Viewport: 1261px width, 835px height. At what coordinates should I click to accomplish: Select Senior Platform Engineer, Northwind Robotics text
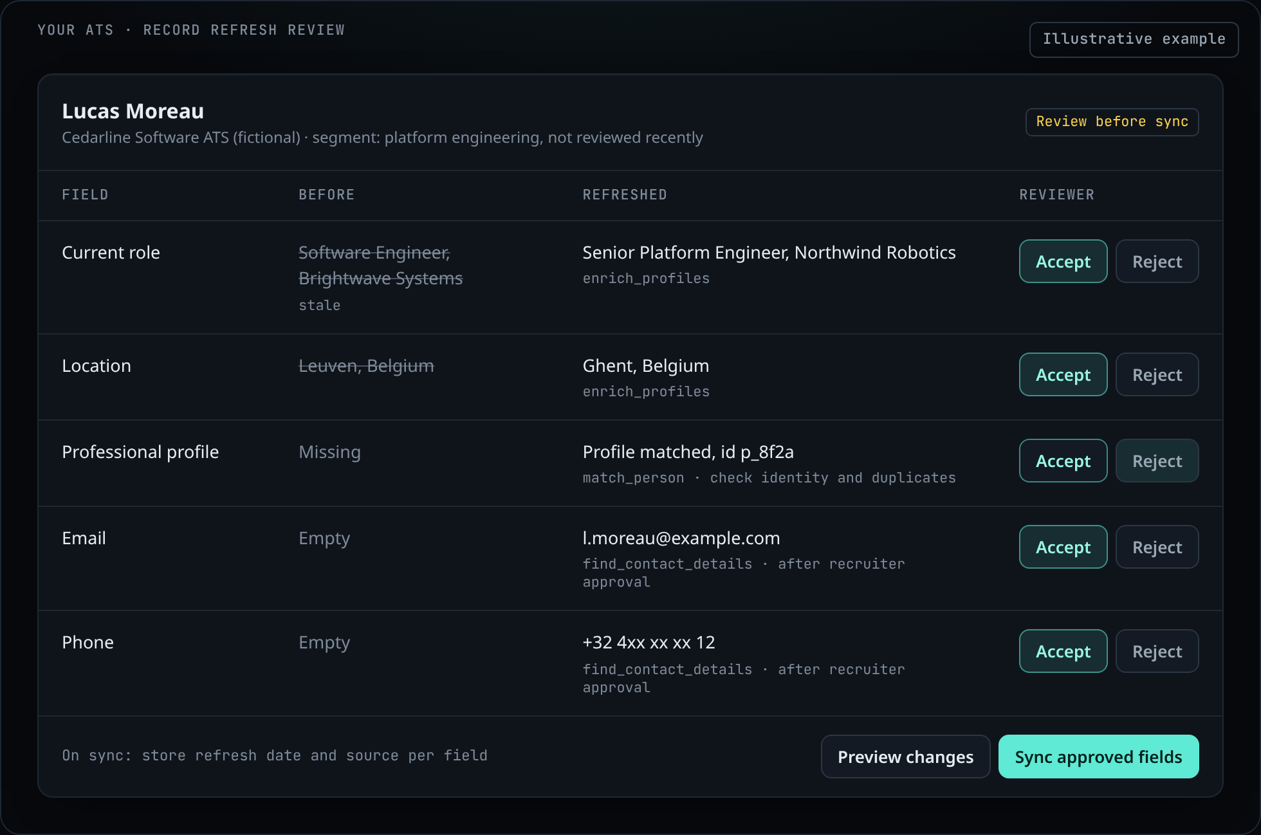(769, 252)
